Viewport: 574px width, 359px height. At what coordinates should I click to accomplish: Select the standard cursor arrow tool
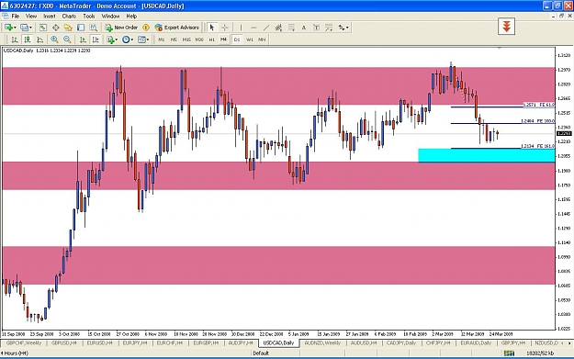[x=212, y=28]
